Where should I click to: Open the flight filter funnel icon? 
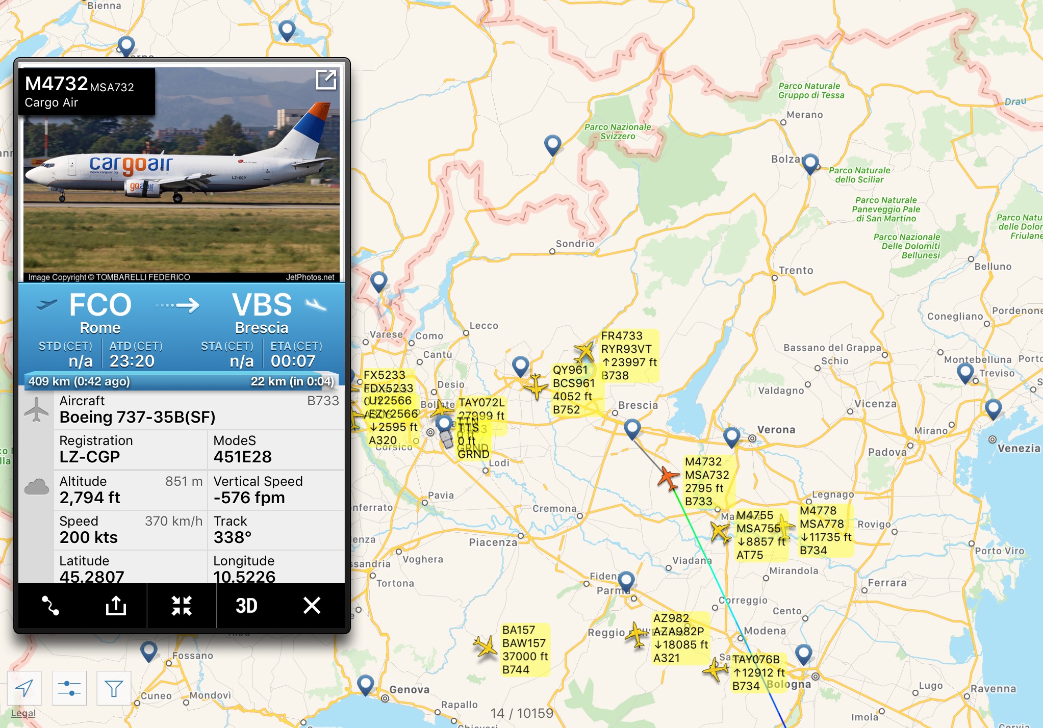click(x=114, y=688)
